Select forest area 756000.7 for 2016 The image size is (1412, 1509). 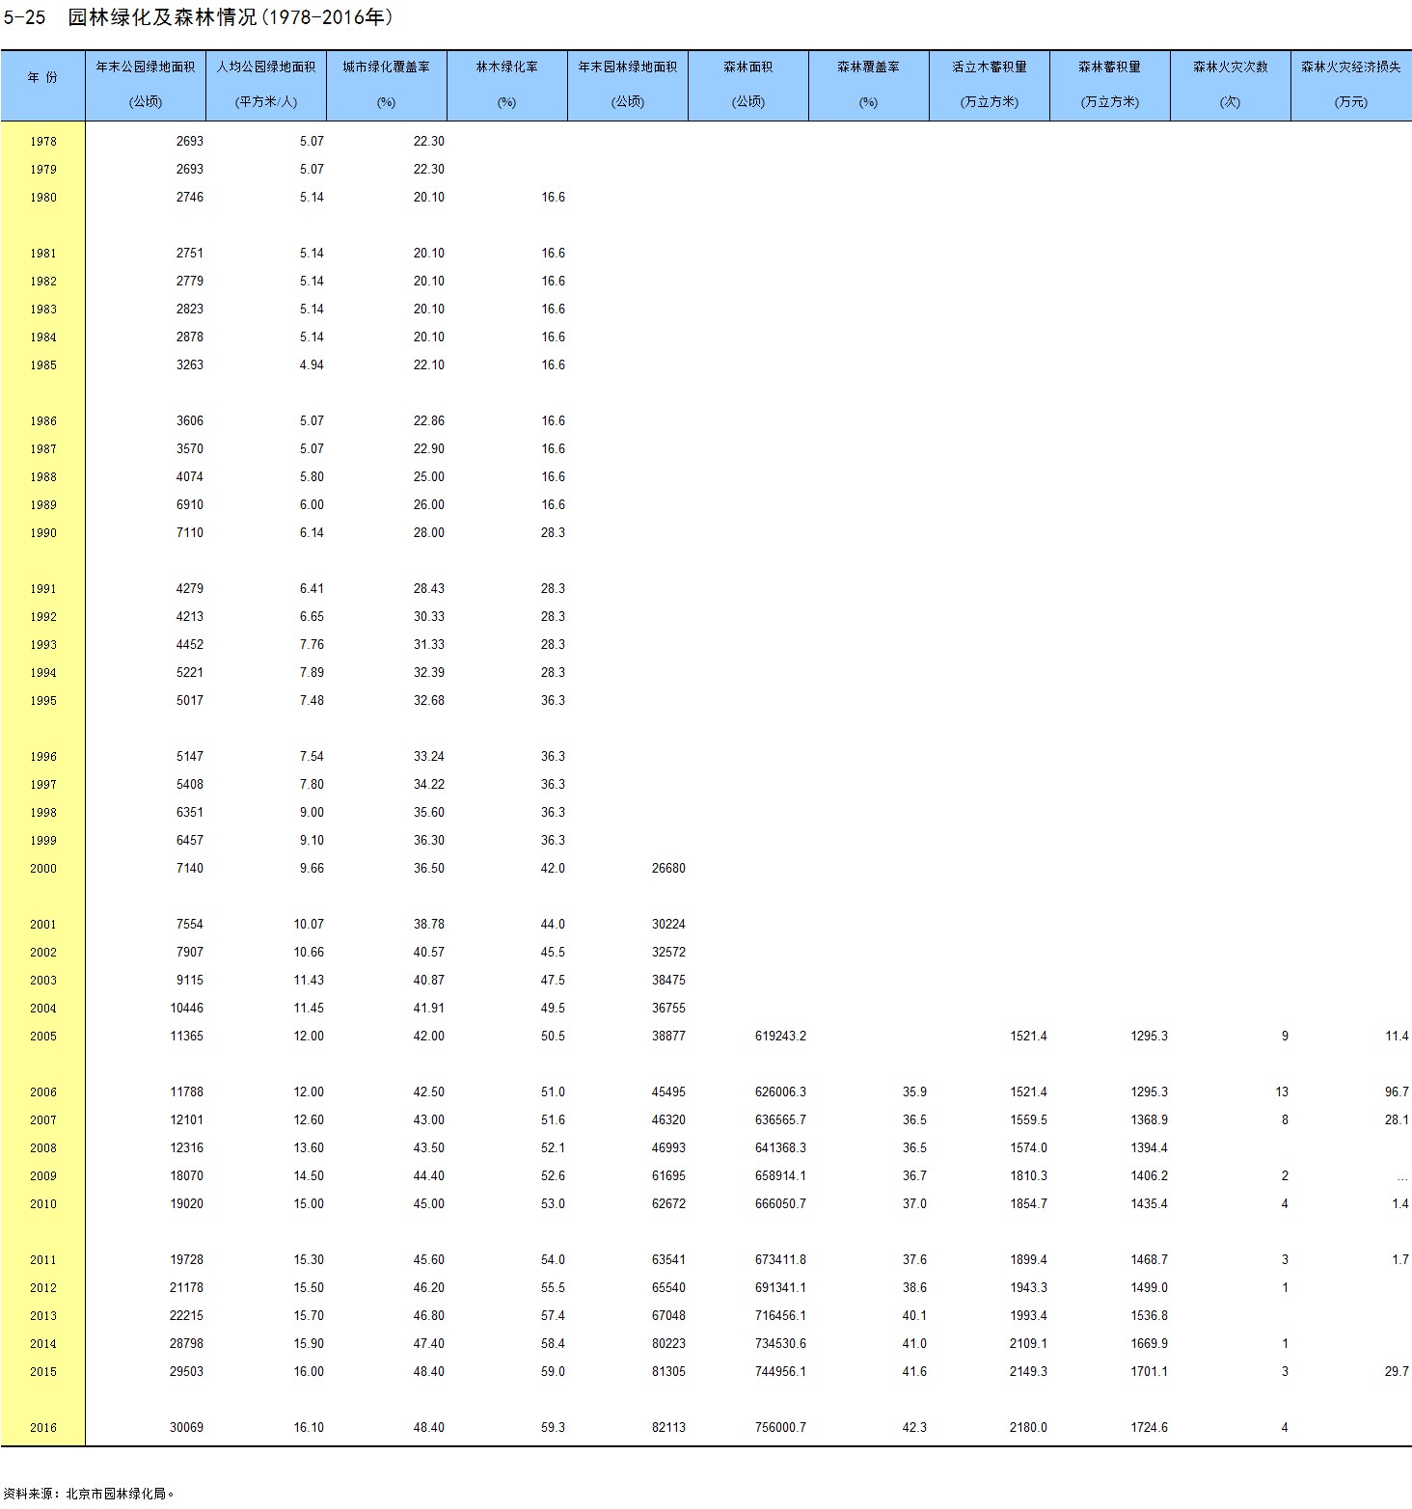[x=780, y=1427]
